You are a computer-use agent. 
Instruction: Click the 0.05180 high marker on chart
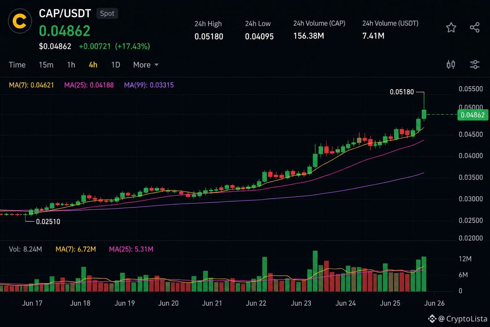tap(402, 92)
